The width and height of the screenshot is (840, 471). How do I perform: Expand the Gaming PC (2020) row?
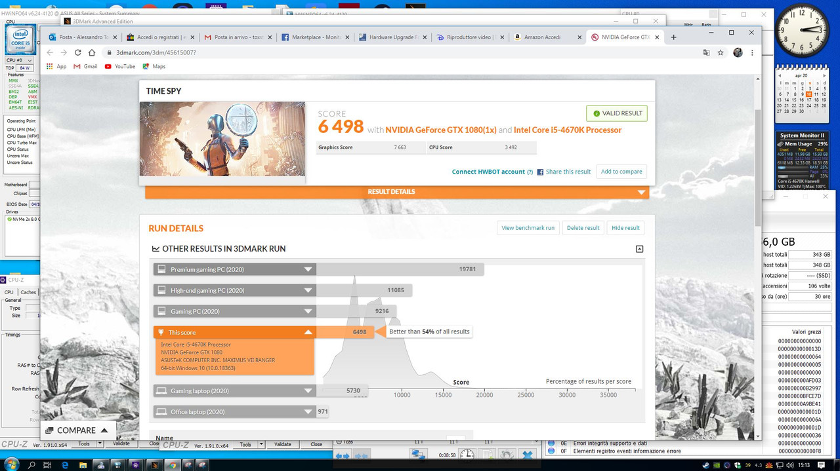tap(235, 311)
